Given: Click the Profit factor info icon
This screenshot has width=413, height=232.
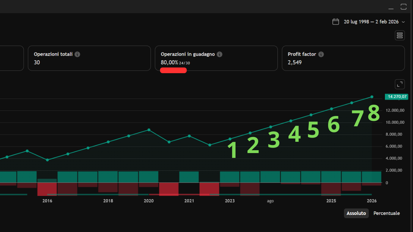Looking at the screenshot, I should click(x=321, y=54).
